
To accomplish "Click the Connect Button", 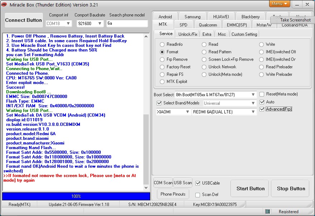I will 24,20.
